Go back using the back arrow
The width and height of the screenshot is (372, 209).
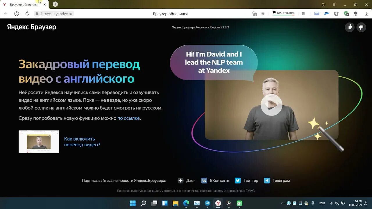(6, 14)
